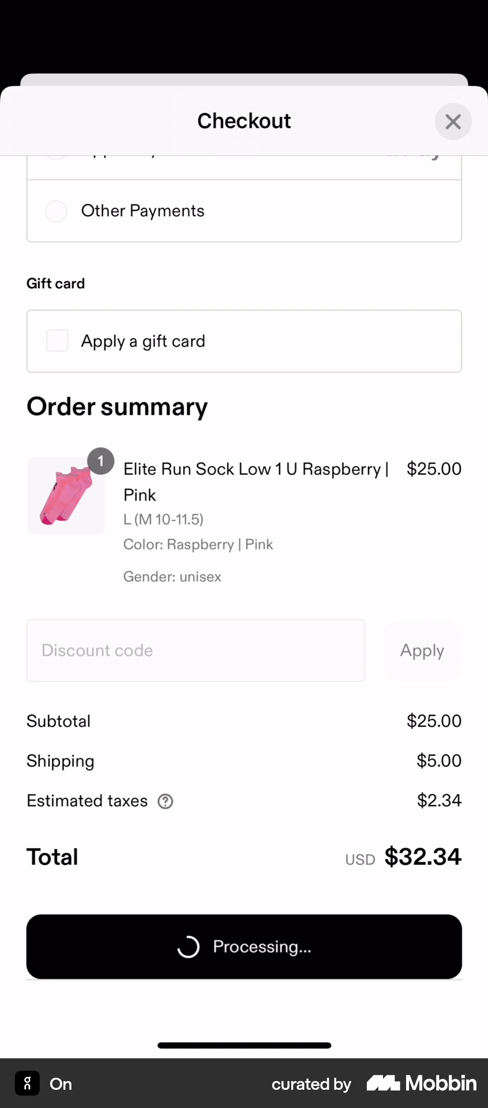This screenshot has width=488, height=1108.
Task: Click the Apply a gift card label
Action: click(x=143, y=342)
